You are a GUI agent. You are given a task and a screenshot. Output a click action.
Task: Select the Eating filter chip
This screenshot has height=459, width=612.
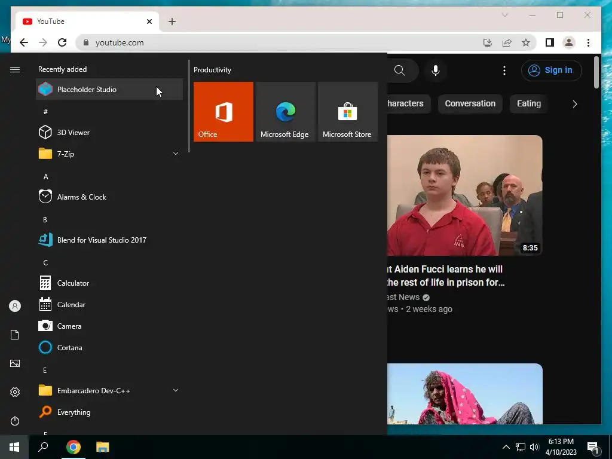coord(529,103)
